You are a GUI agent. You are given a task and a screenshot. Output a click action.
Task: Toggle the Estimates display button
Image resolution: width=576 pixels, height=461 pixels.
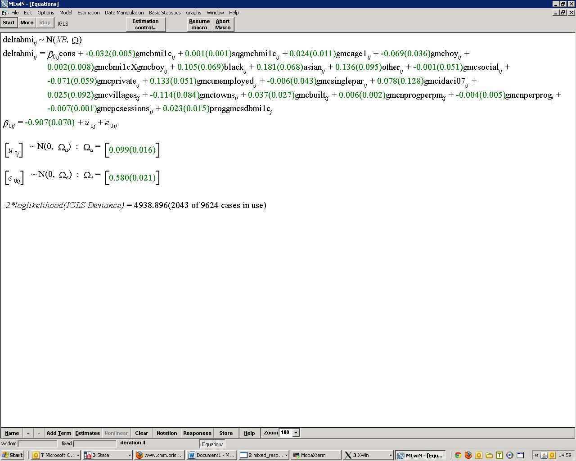pyautogui.click(x=87, y=433)
